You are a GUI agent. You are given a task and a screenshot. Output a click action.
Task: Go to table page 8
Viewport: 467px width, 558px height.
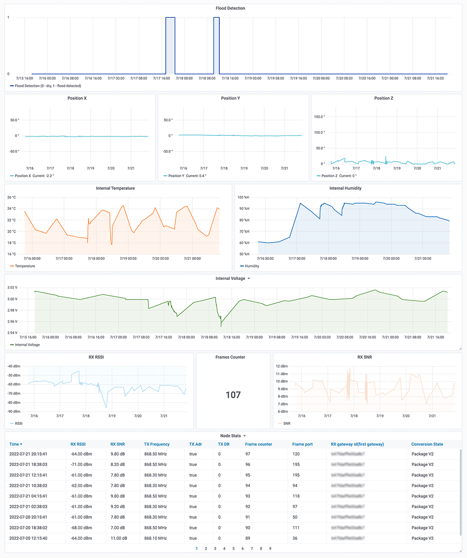tap(261, 549)
